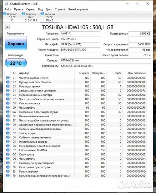Click status icon of attribute 05 Переназначенные сектора

[8, 95]
